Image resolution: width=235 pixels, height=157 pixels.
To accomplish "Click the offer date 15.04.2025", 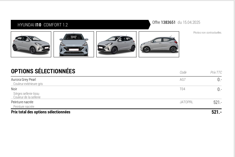I will coord(192,22).
